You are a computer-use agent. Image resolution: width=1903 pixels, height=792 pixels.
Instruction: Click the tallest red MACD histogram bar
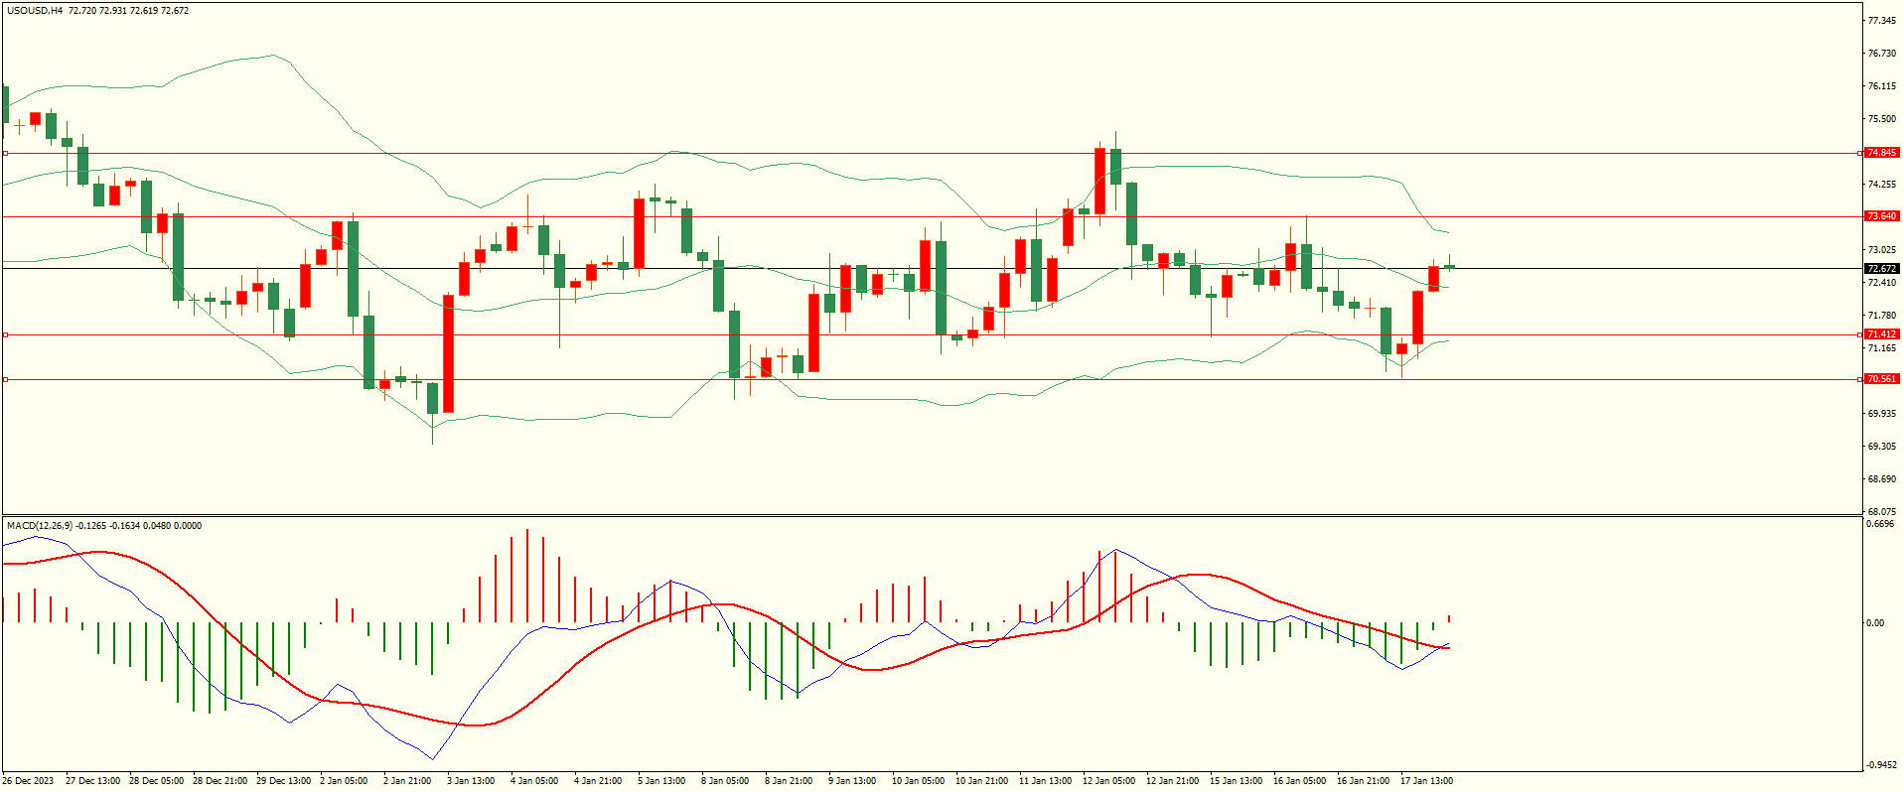(x=526, y=576)
